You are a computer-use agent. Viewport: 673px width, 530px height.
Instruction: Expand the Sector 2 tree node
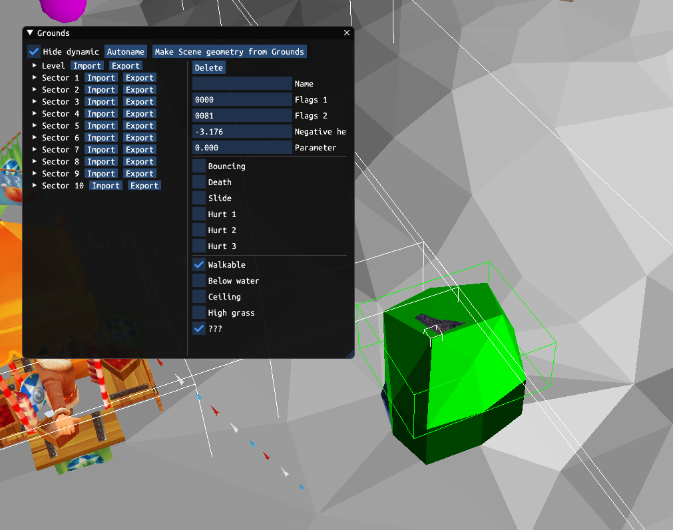coord(35,90)
